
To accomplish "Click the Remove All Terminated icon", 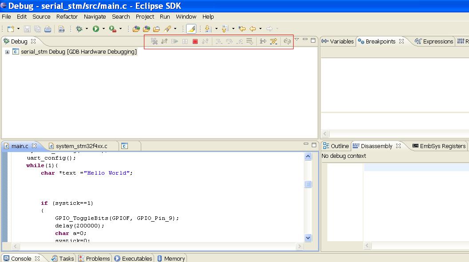I will (x=154, y=42).
